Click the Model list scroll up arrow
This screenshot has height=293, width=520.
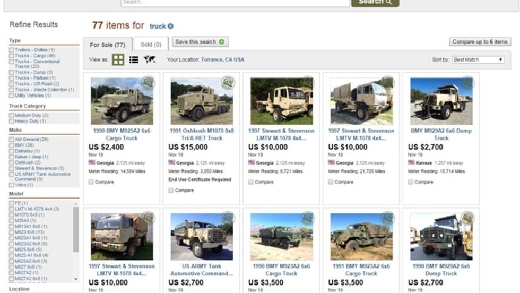click(x=76, y=204)
